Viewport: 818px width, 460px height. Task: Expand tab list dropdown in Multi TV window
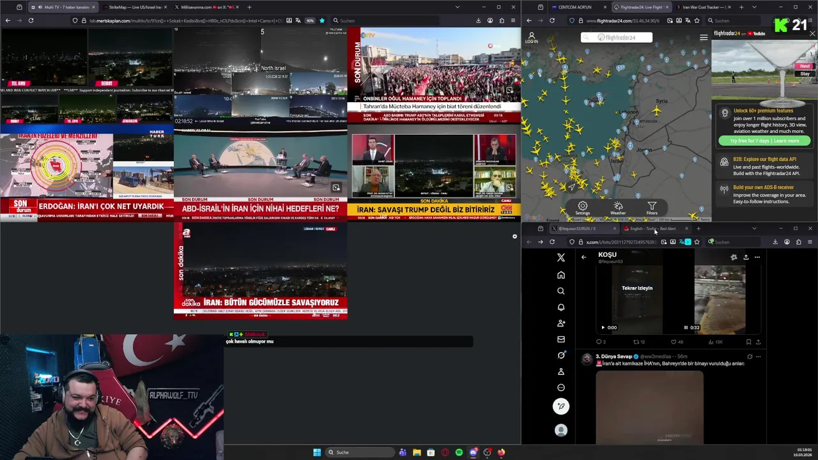(457, 7)
